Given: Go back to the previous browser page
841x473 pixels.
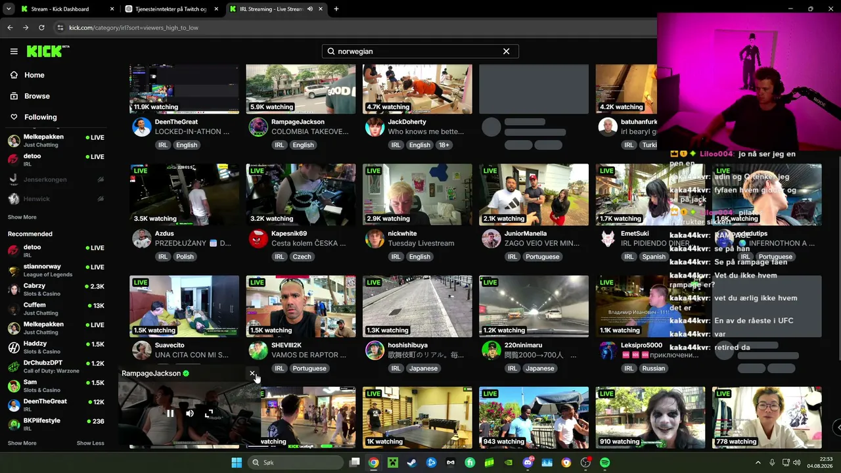Looking at the screenshot, I should [10, 28].
